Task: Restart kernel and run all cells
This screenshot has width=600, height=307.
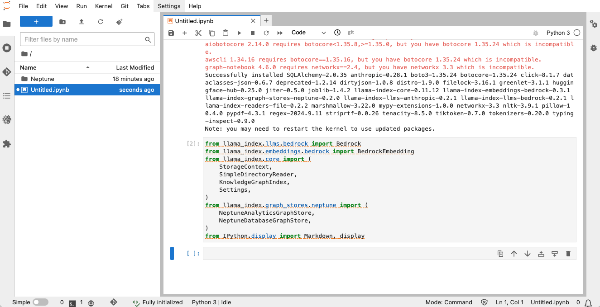Action: click(x=280, y=33)
